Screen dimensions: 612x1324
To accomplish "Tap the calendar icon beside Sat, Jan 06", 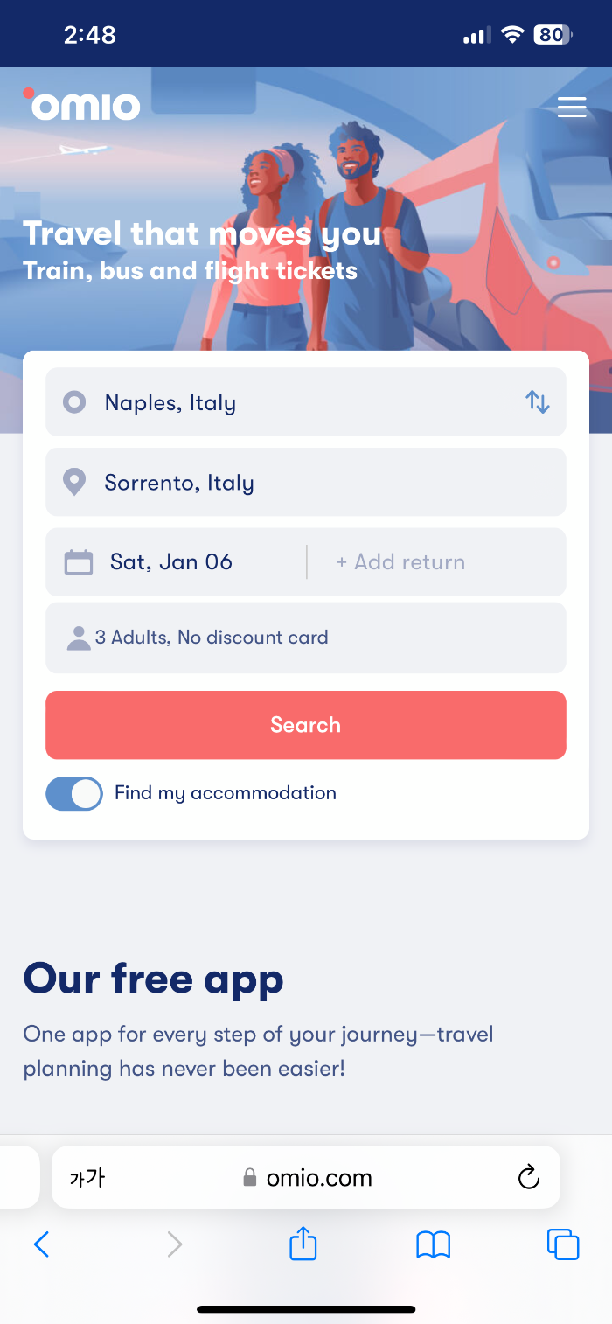I will click(79, 561).
